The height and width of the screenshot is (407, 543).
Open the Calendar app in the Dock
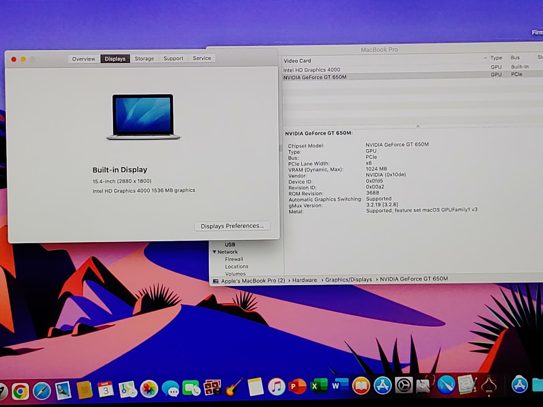pyautogui.click(x=106, y=389)
